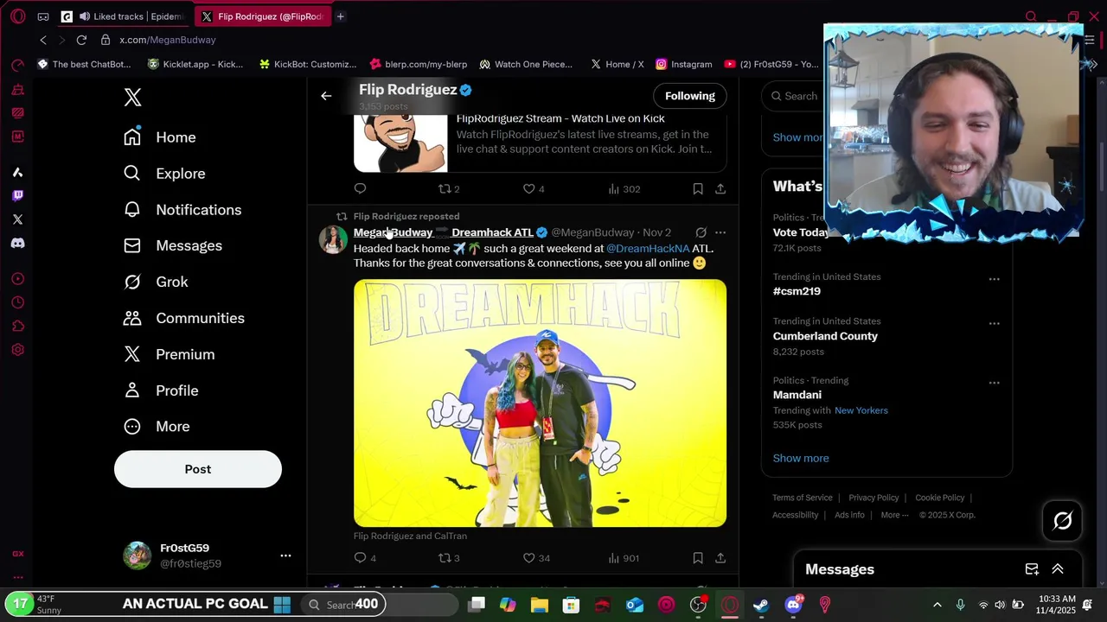The image size is (1107, 622).
Task: Switch to the Liked tracks Epidemic tab
Action: click(123, 16)
